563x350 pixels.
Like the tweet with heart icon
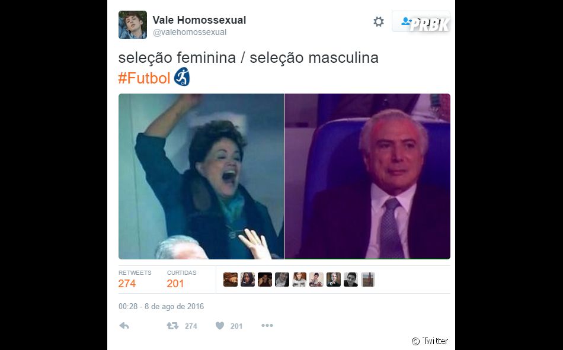pyautogui.click(x=220, y=326)
